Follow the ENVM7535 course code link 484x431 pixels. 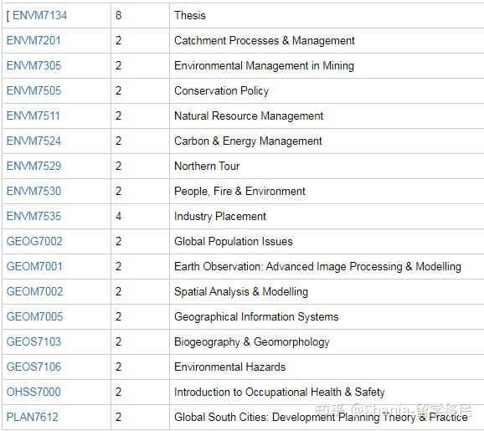point(34,216)
